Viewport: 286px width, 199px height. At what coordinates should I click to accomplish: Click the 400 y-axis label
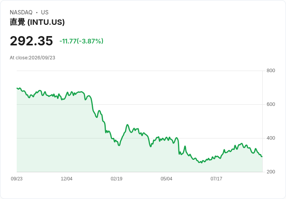(x=271, y=138)
